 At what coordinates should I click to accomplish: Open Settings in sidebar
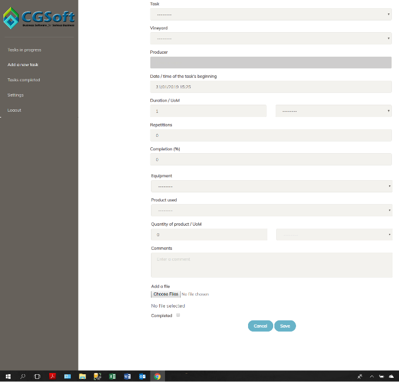(x=16, y=95)
